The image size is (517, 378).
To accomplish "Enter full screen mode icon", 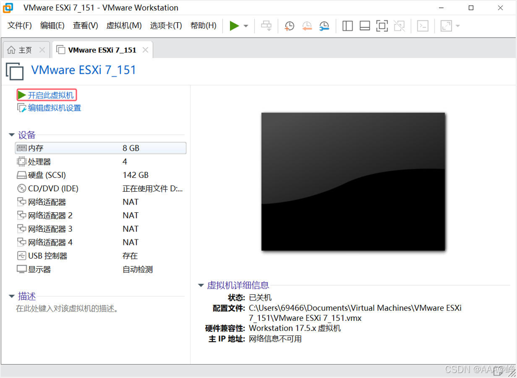I will point(382,25).
